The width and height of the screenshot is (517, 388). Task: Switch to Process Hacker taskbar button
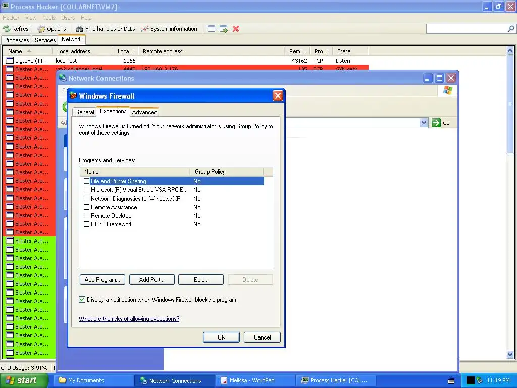(337, 381)
